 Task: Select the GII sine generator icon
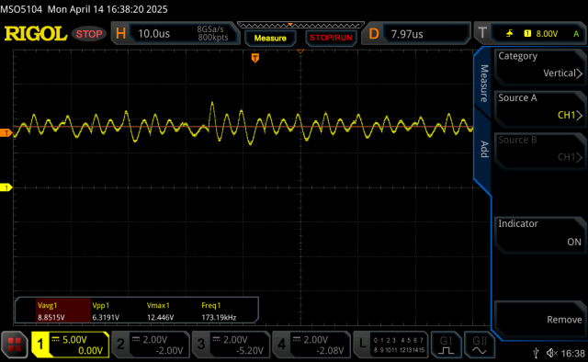pos(480,345)
